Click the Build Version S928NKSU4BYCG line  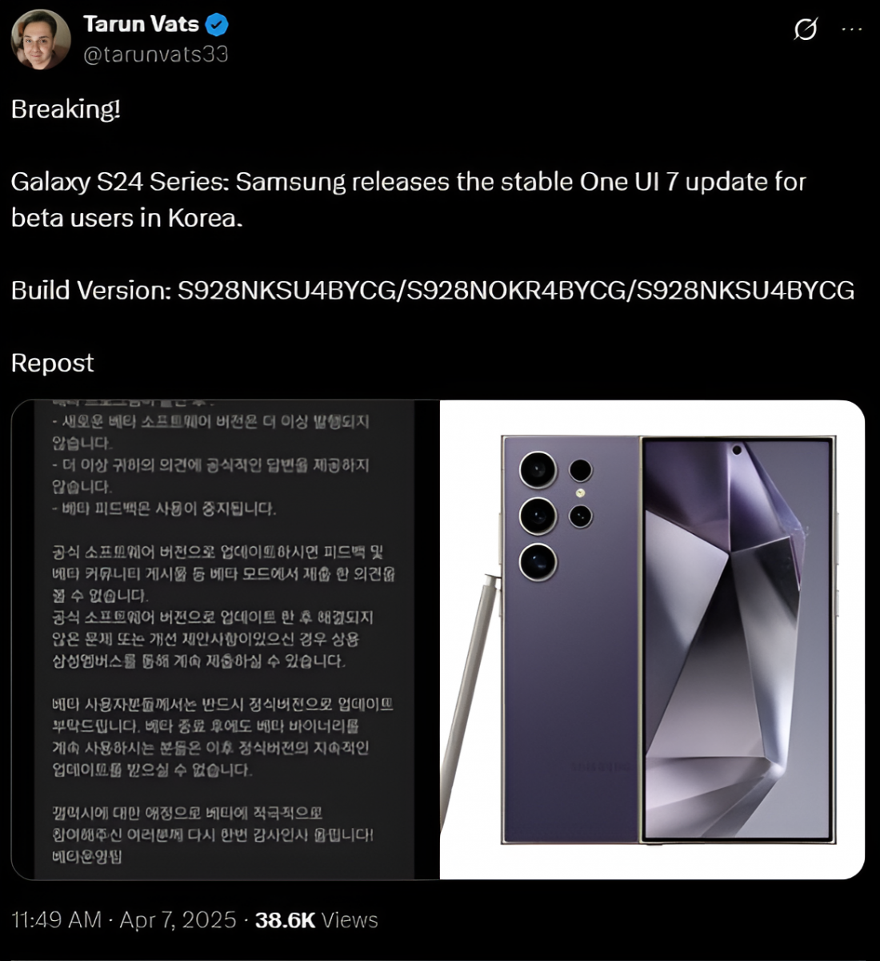[x=433, y=290]
